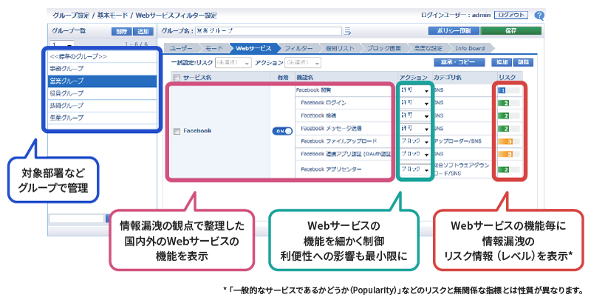Click the orange risk level 3 indicator for Facebook ファイルアップロード
591x300 pixels.
pos(510,140)
